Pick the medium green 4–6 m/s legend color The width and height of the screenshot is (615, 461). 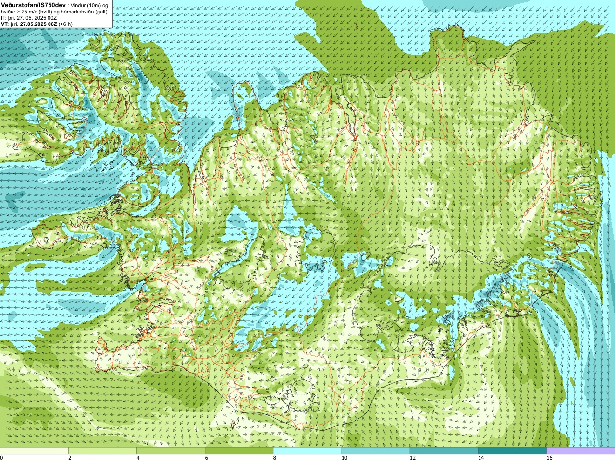pos(171,451)
